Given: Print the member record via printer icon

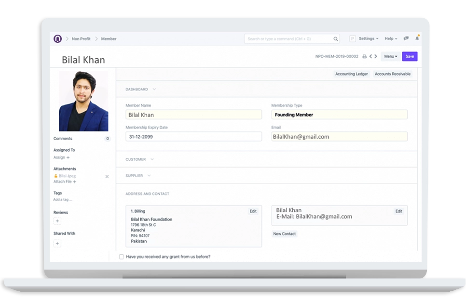Looking at the screenshot, I should click(x=364, y=56).
